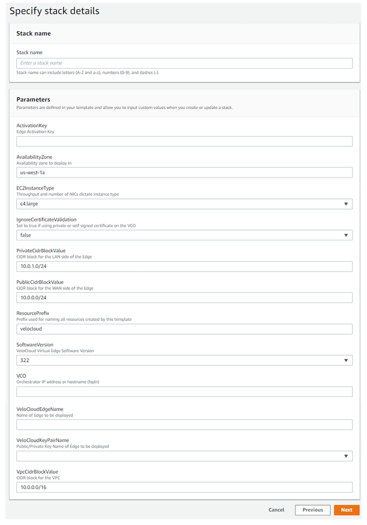This screenshot has width=367, height=525.
Task: Click the VCO orchestrator address field
Action: tap(184, 392)
